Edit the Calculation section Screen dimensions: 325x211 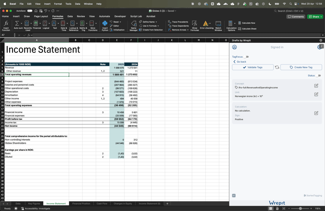coord(316,113)
